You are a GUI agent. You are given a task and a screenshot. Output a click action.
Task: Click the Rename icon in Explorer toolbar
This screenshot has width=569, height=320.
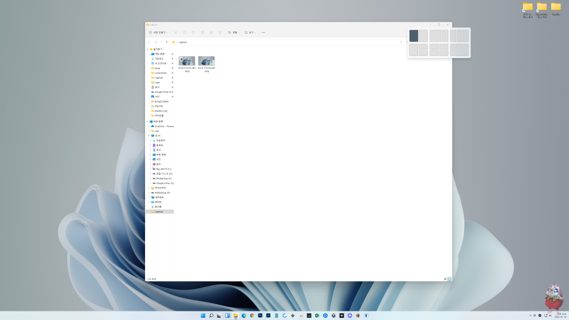tap(203, 32)
